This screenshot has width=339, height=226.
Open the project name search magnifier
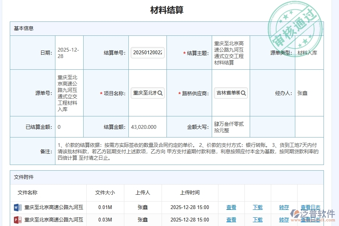coord(160,93)
